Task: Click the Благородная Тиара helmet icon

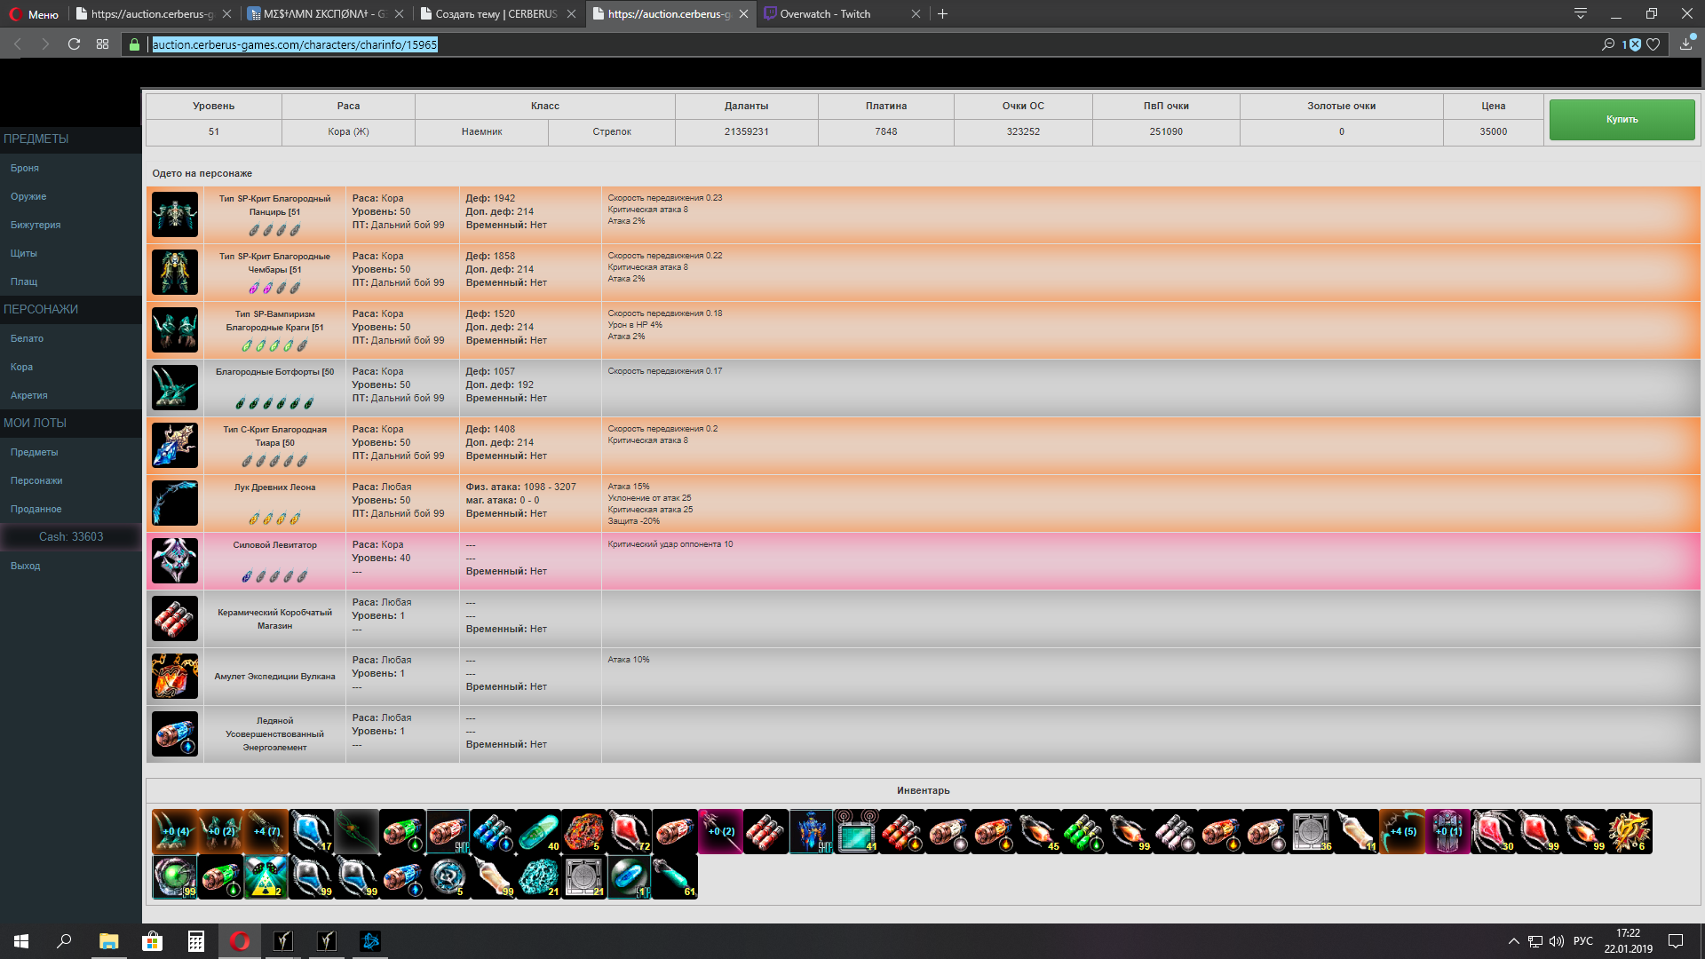Action: (x=175, y=445)
